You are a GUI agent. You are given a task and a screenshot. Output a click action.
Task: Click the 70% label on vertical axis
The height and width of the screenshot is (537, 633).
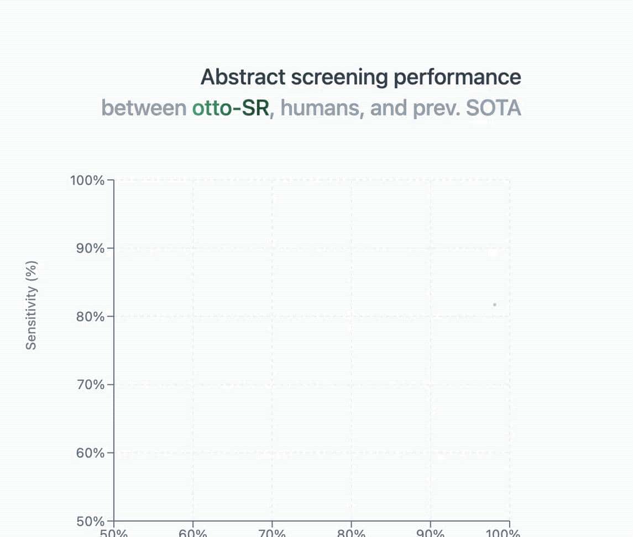click(x=90, y=385)
